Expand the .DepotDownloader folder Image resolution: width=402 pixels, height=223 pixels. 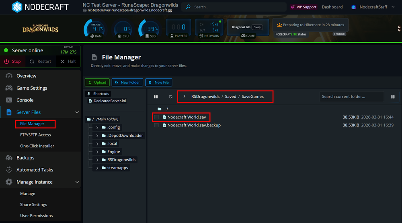(97, 136)
